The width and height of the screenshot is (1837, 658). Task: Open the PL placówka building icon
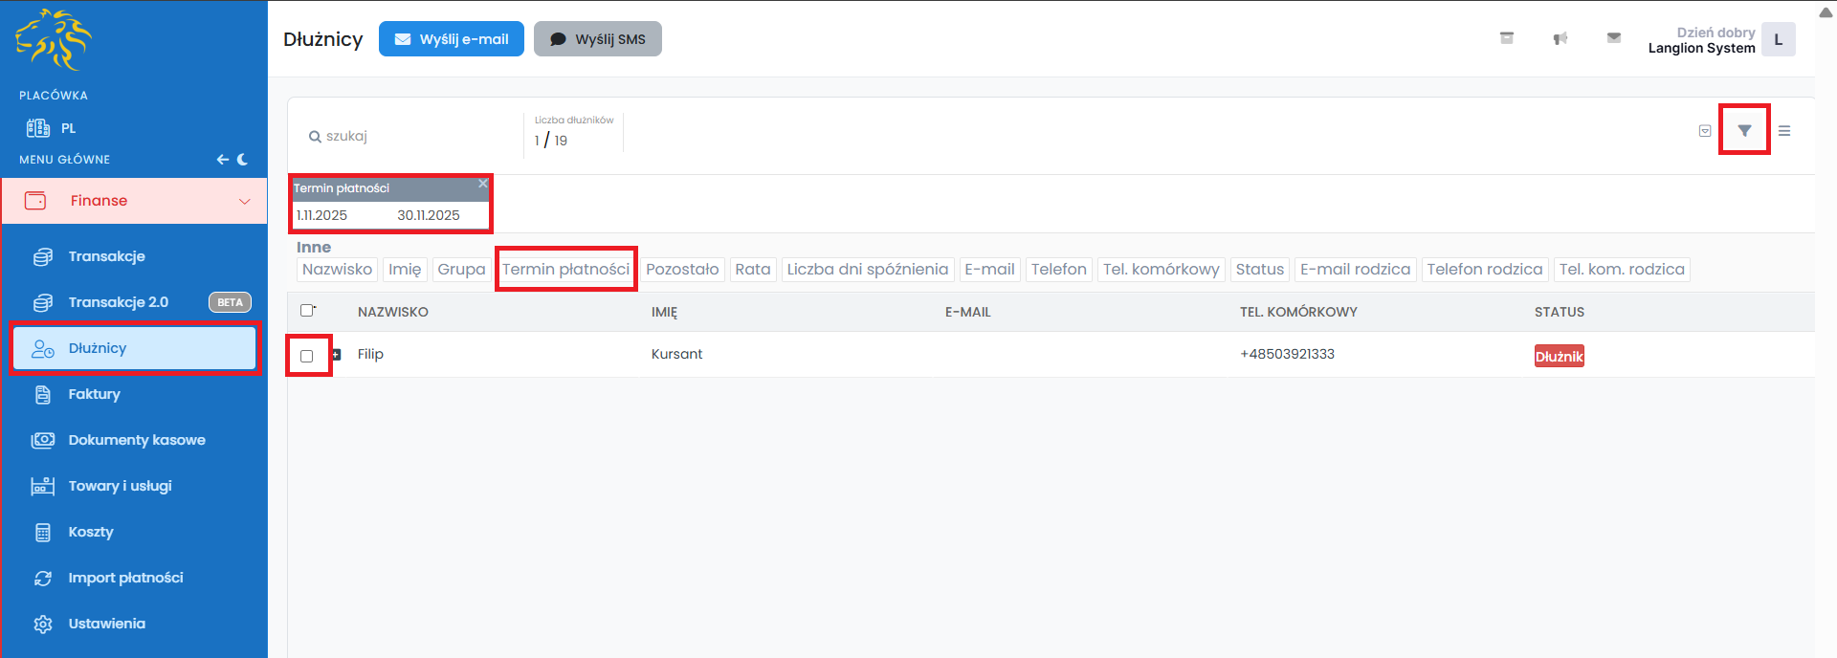coord(38,128)
